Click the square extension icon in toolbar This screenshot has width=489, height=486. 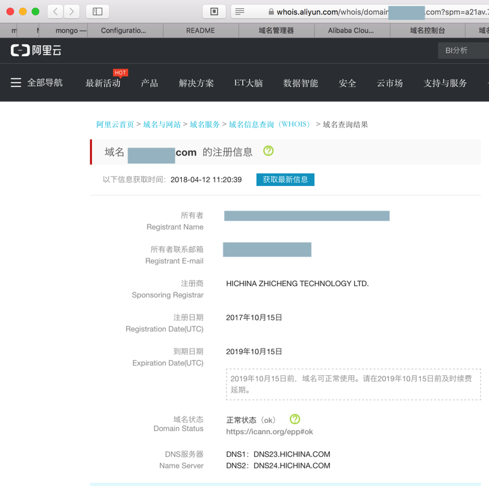214,11
